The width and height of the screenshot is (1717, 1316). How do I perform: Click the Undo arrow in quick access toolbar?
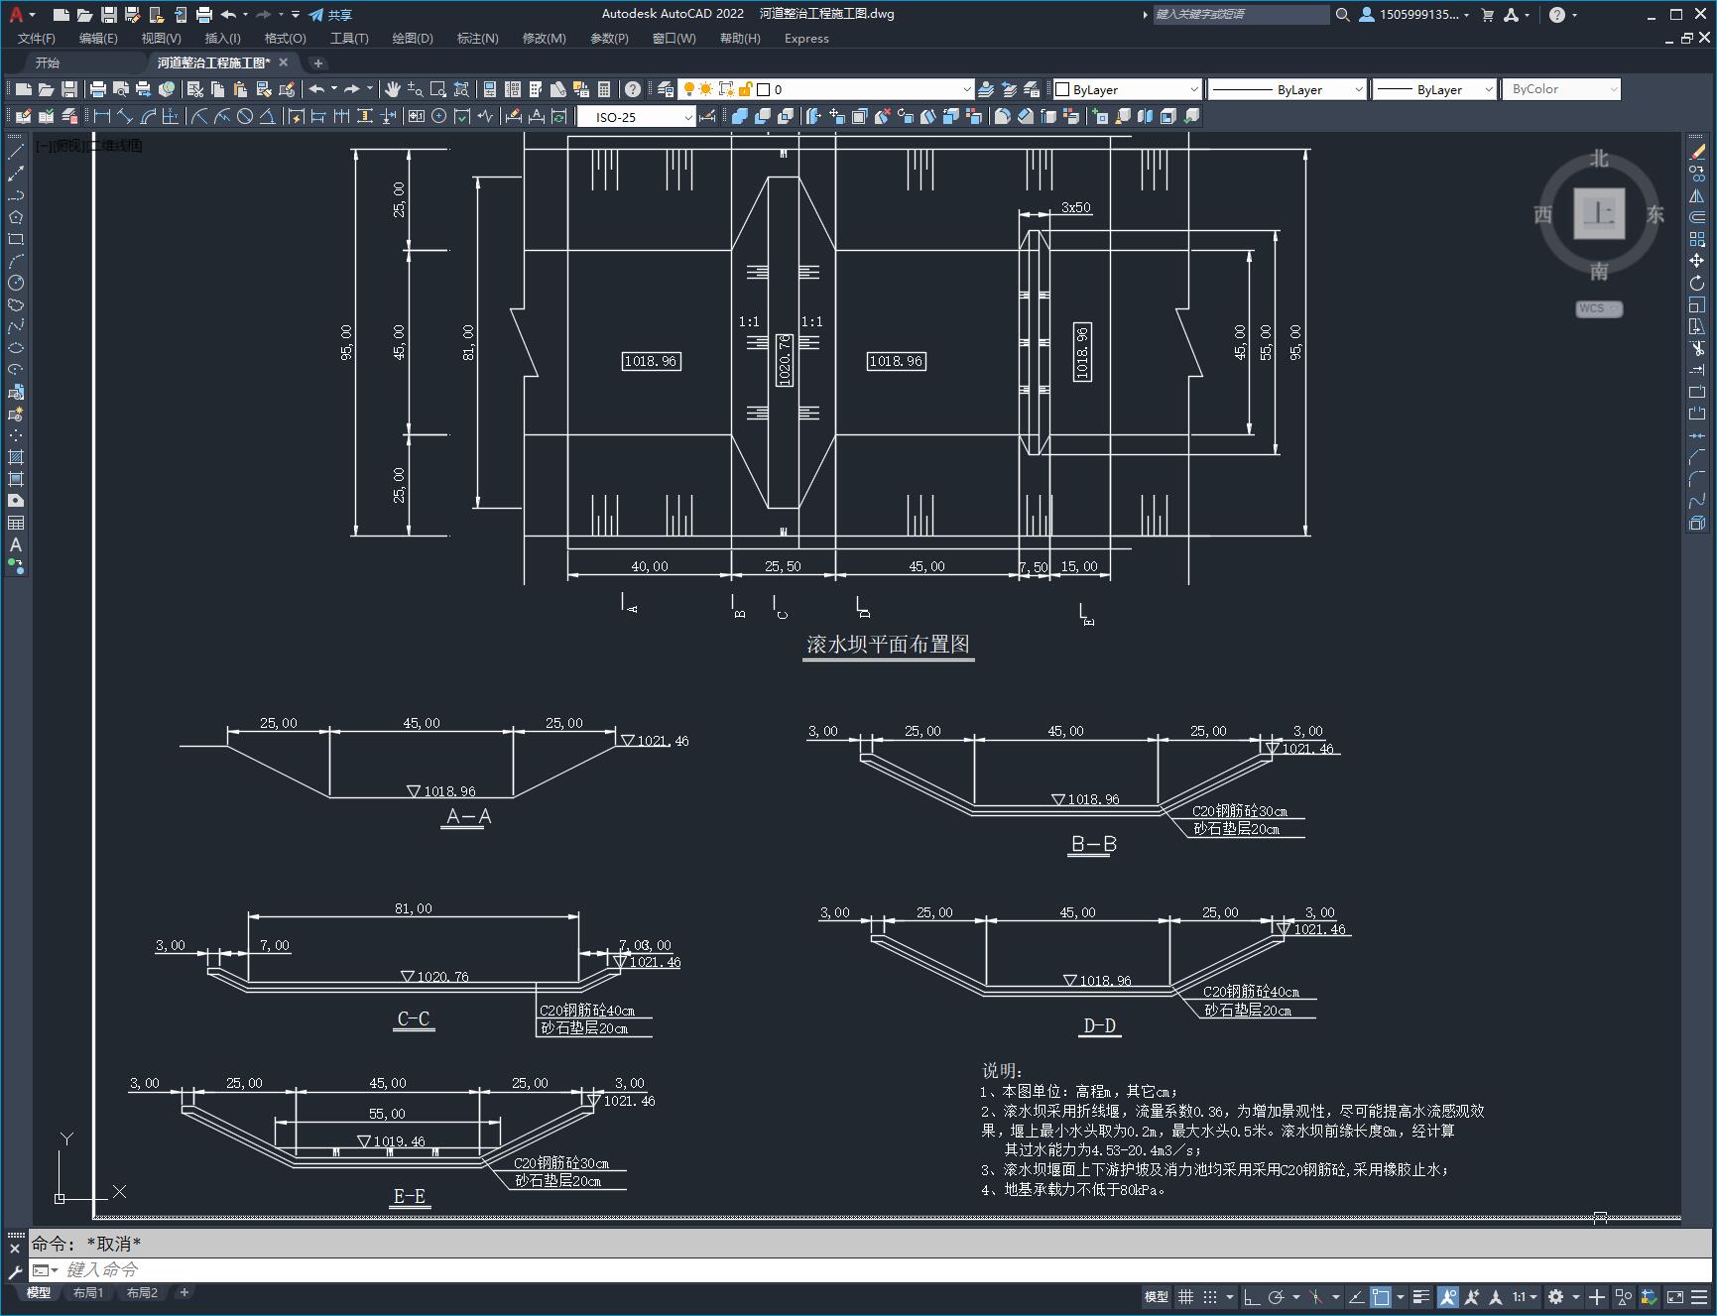tap(229, 15)
